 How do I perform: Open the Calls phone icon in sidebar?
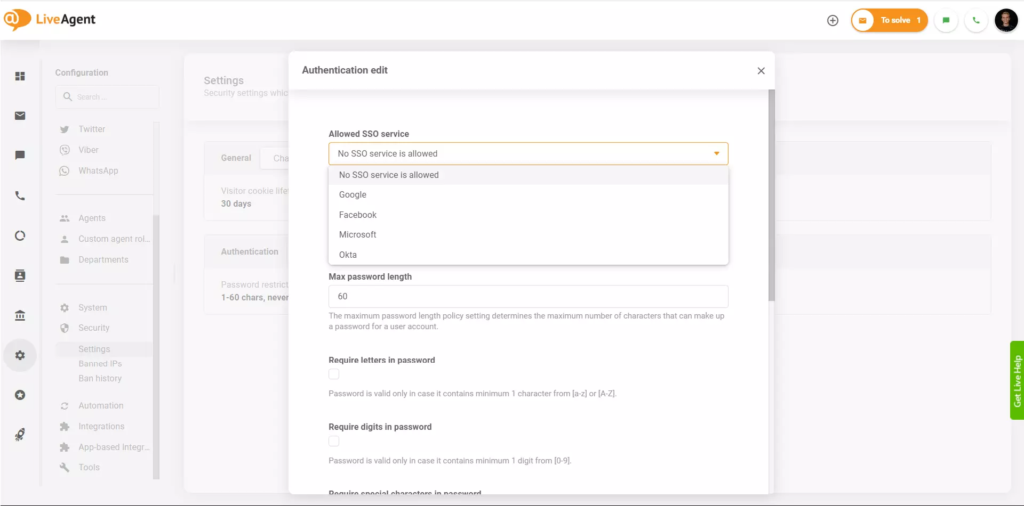point(20,195)
